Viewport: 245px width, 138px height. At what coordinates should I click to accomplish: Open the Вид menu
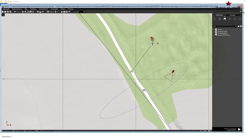(x=26, y=9)
